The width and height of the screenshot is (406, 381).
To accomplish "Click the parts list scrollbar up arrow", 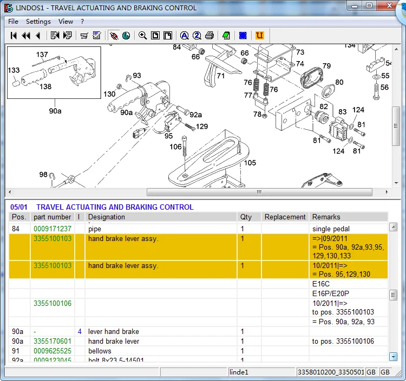I will click(394, 227).
